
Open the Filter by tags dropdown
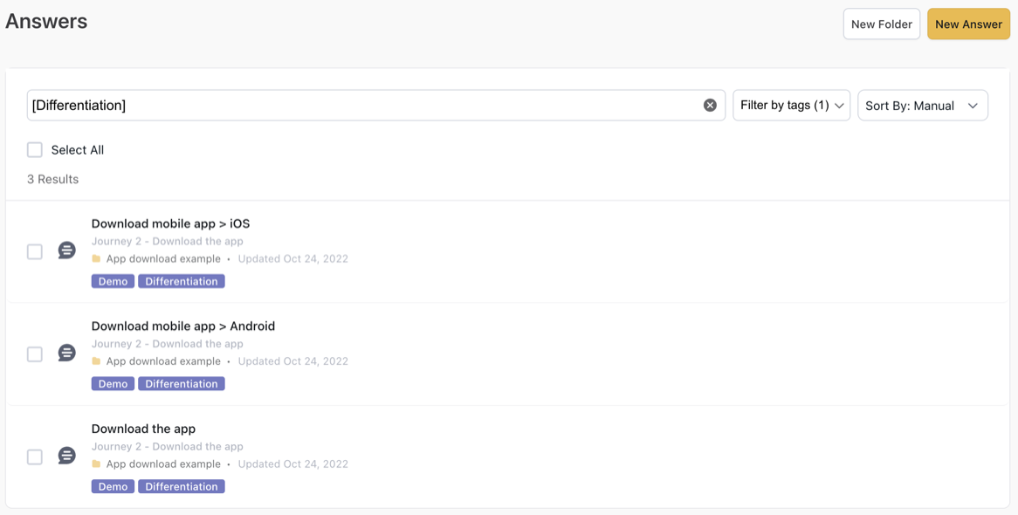pos(791,106)
